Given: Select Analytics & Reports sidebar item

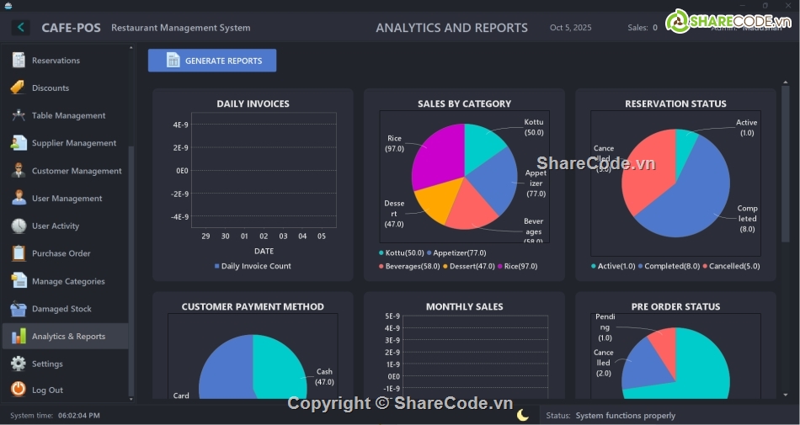Looking at the screenshot, I should point(68,337).
